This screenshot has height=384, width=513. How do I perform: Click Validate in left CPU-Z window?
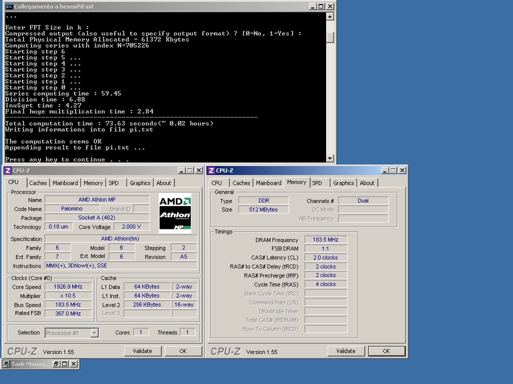pyautogui.click(x=143, y=351)
